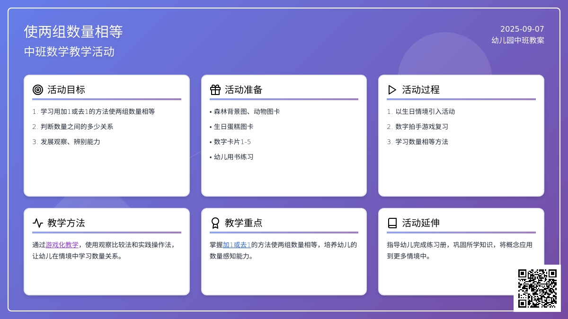Click the label 幼儿园中班教案
The height and width of the screenshot is (319, 568).
click(518, 40)
